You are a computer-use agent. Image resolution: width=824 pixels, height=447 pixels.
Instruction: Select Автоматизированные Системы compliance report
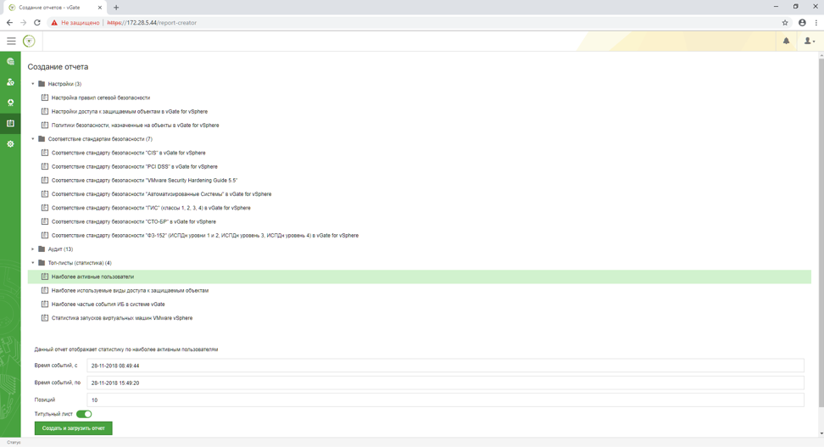tap(161, 194)
